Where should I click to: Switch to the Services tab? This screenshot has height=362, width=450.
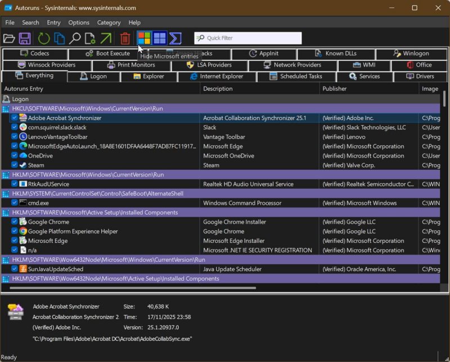[x=364, y=76]
